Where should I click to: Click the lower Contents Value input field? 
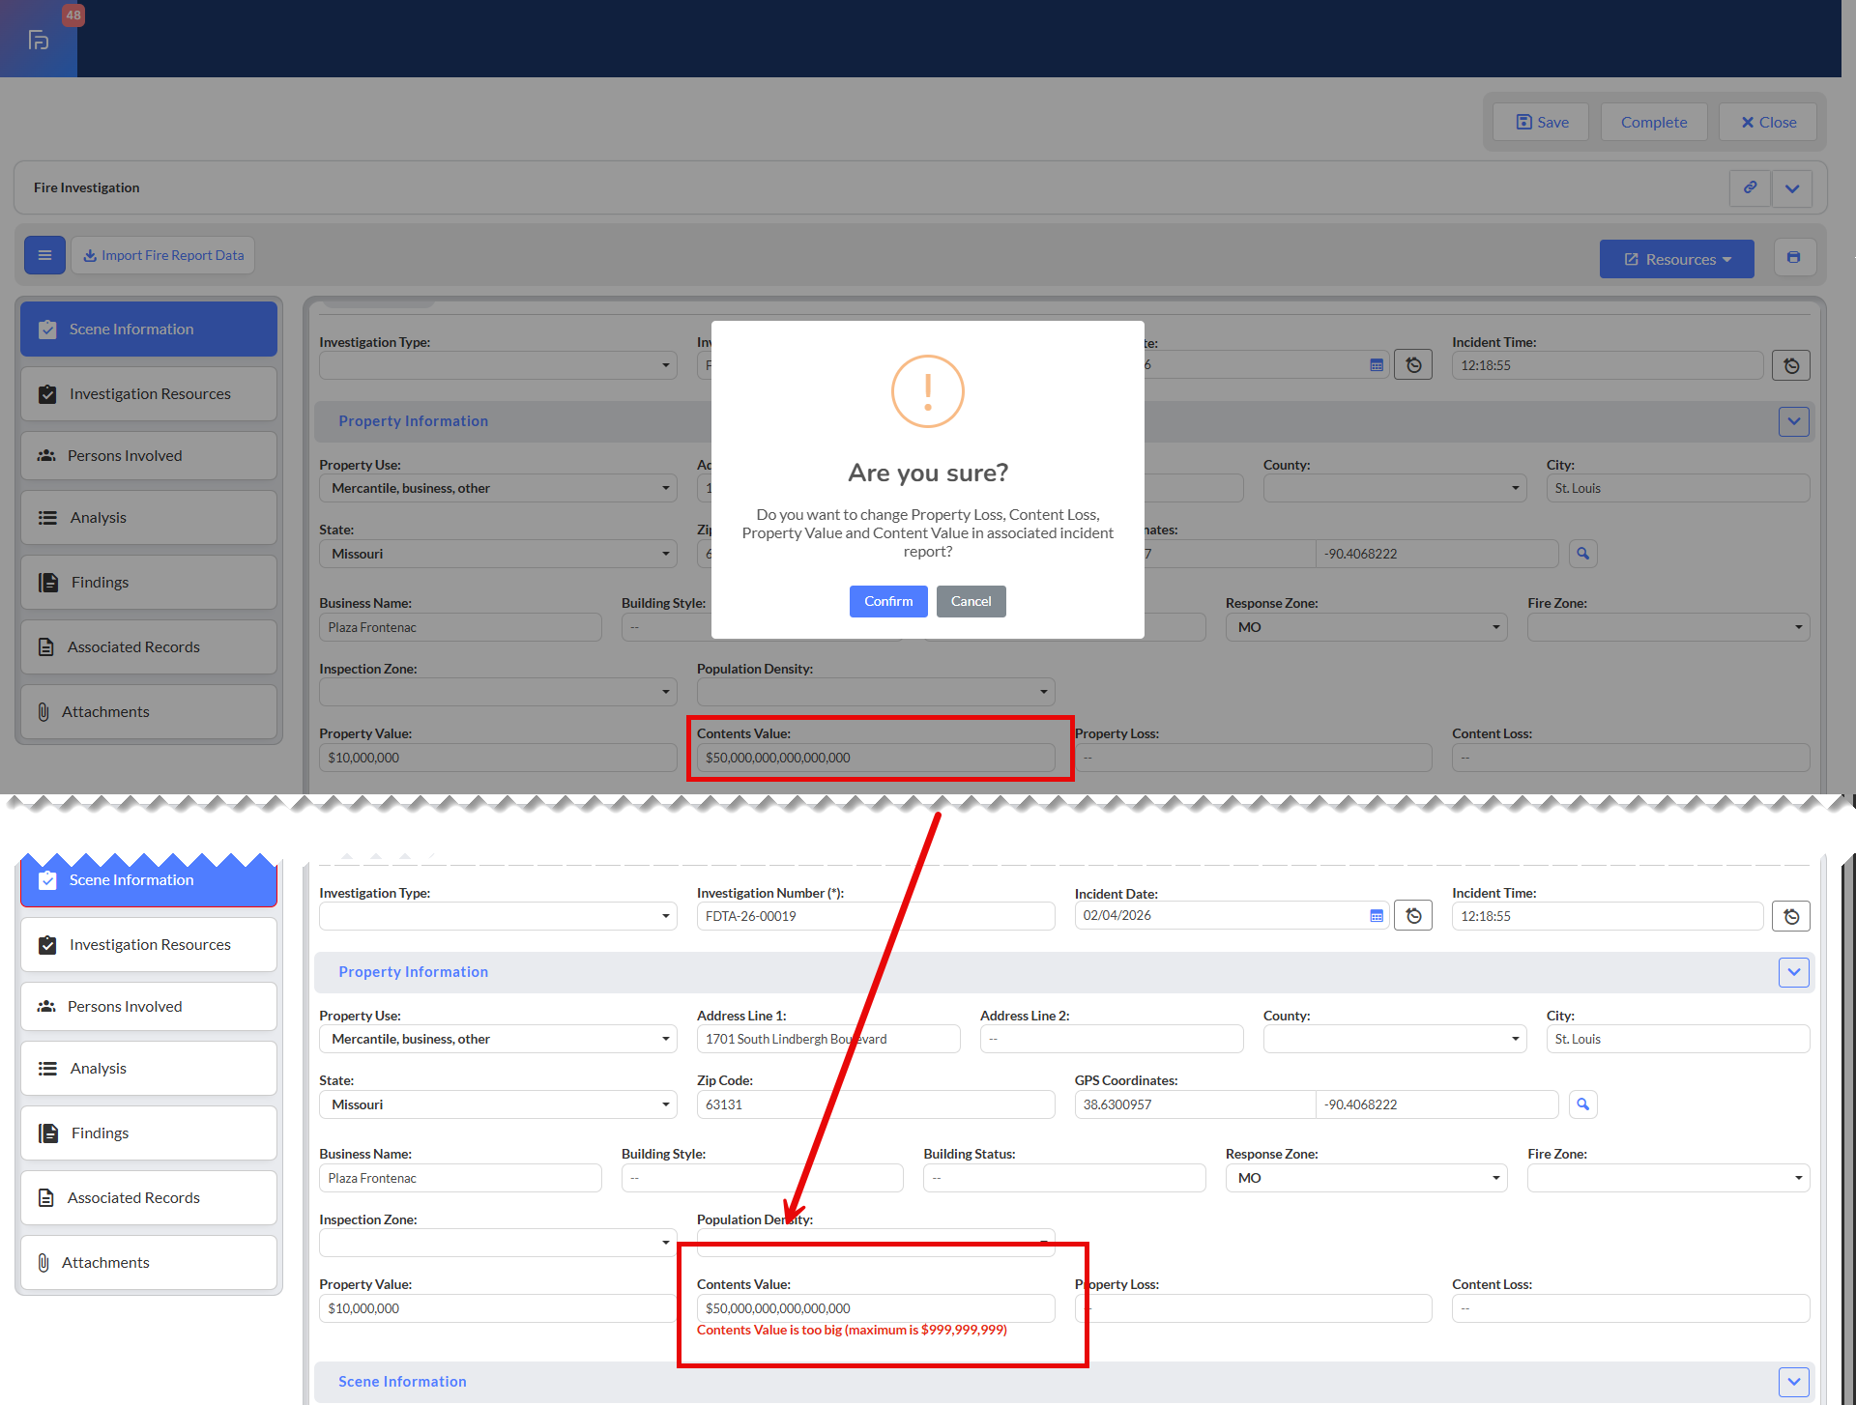(875, 1308)
